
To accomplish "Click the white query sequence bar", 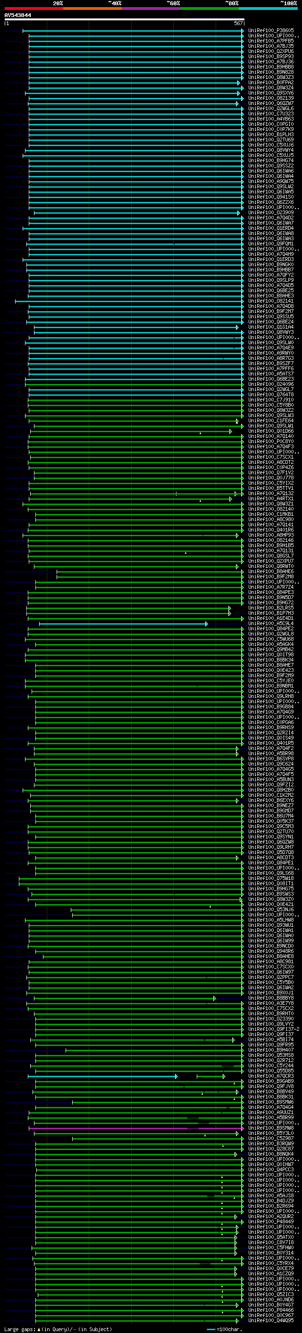I will (x=125, y=19).
